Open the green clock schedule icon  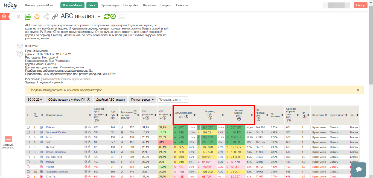click(x=113, y=16)
